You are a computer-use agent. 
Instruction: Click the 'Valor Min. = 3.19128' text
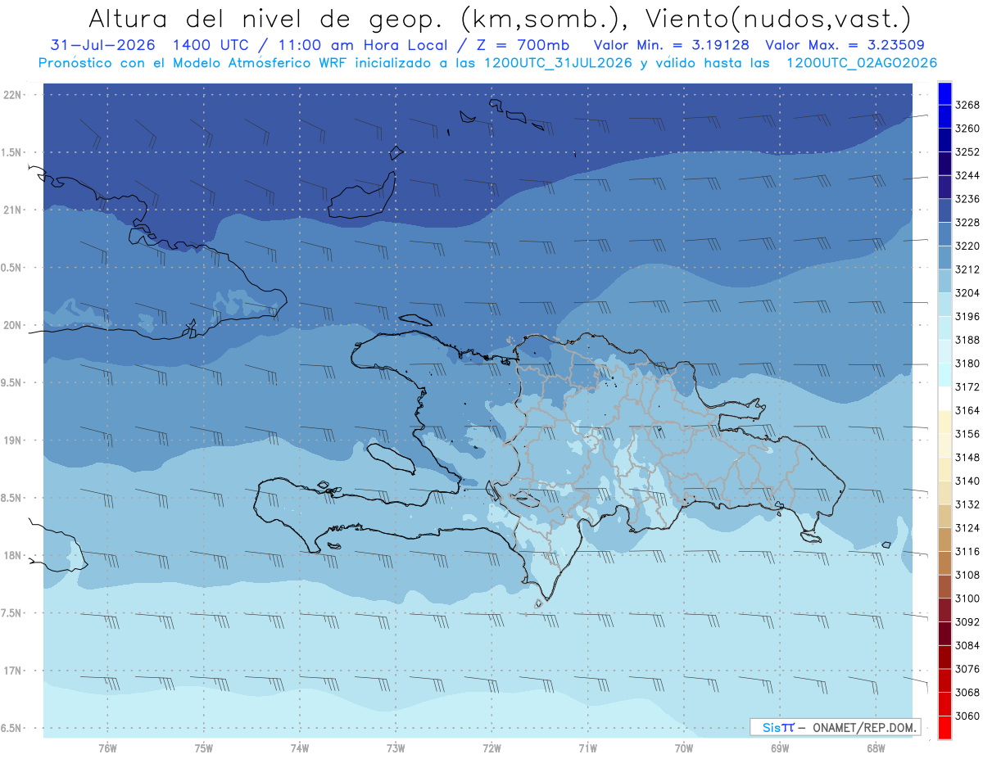click(672, 45)
